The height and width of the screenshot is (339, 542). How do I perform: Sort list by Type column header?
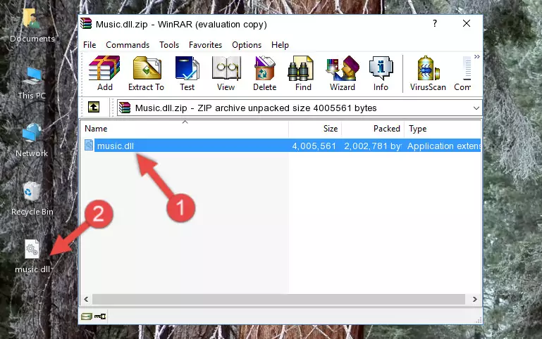pos(443,129)
